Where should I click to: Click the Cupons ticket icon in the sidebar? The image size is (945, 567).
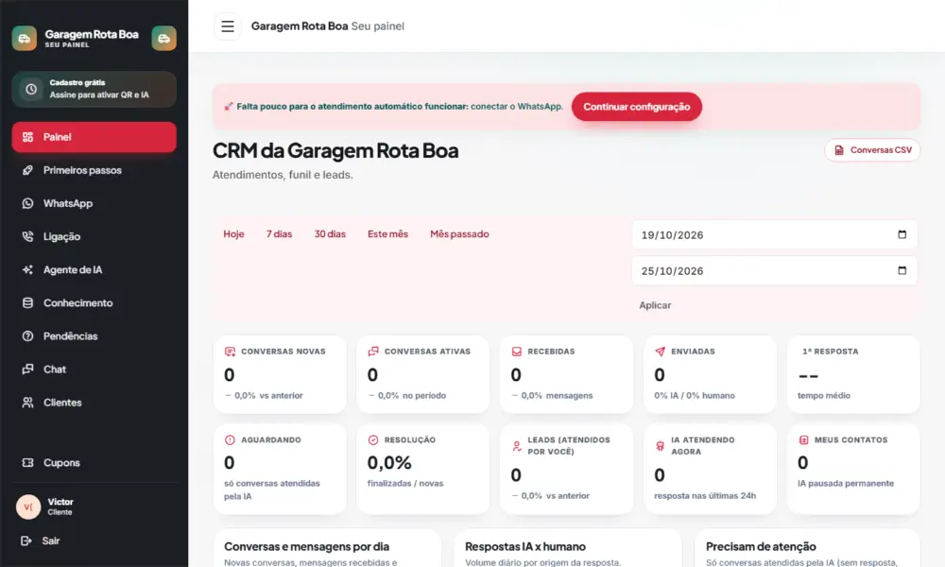tap(27, 463)
